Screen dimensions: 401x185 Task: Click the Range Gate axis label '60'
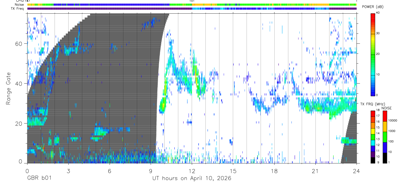pyautogui.click(x=19, y=44)
